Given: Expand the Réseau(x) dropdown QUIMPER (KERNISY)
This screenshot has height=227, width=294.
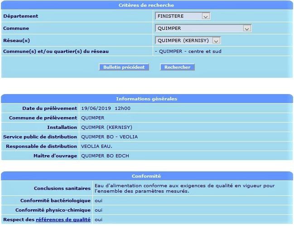Looking at the screenshot, I should pos(188,40).
